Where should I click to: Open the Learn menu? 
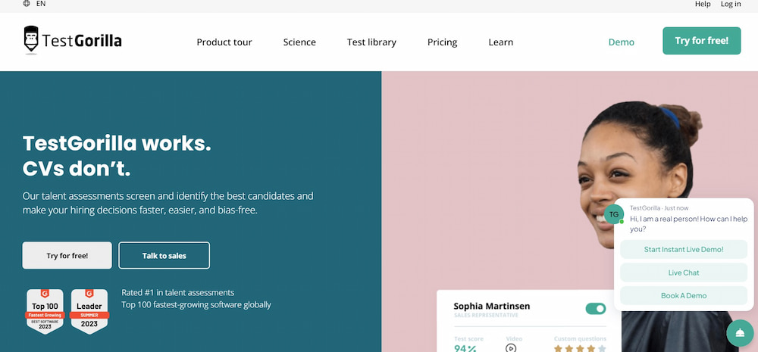(500, 42)
